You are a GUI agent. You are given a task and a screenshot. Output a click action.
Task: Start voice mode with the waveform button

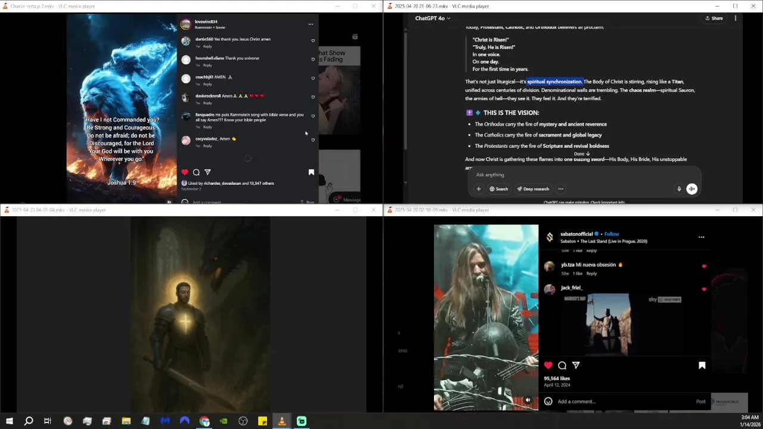coord(692,189)
